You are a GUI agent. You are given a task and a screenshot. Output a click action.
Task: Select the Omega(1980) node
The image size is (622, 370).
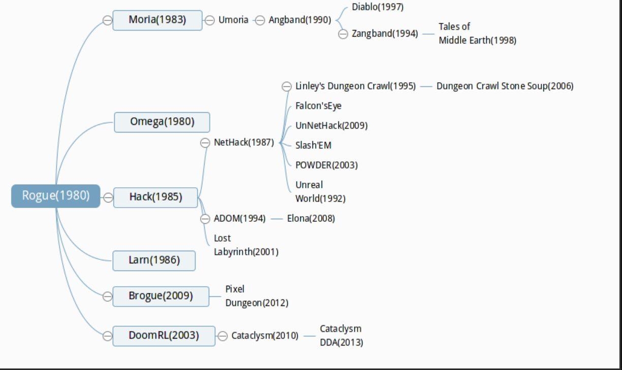162,122
